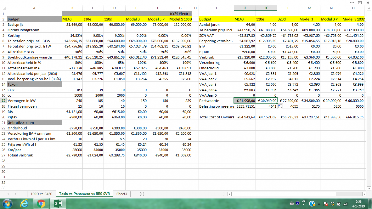This screenshot has width=372, height=209.
Task: Click the '3299,71151' tax value cell
Action: [x=245, y=106]
